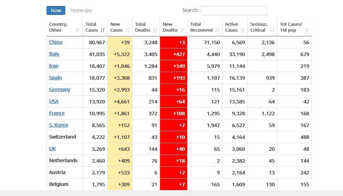Click Serious, Critical sort arrows icon

click(x=272, y=30)
